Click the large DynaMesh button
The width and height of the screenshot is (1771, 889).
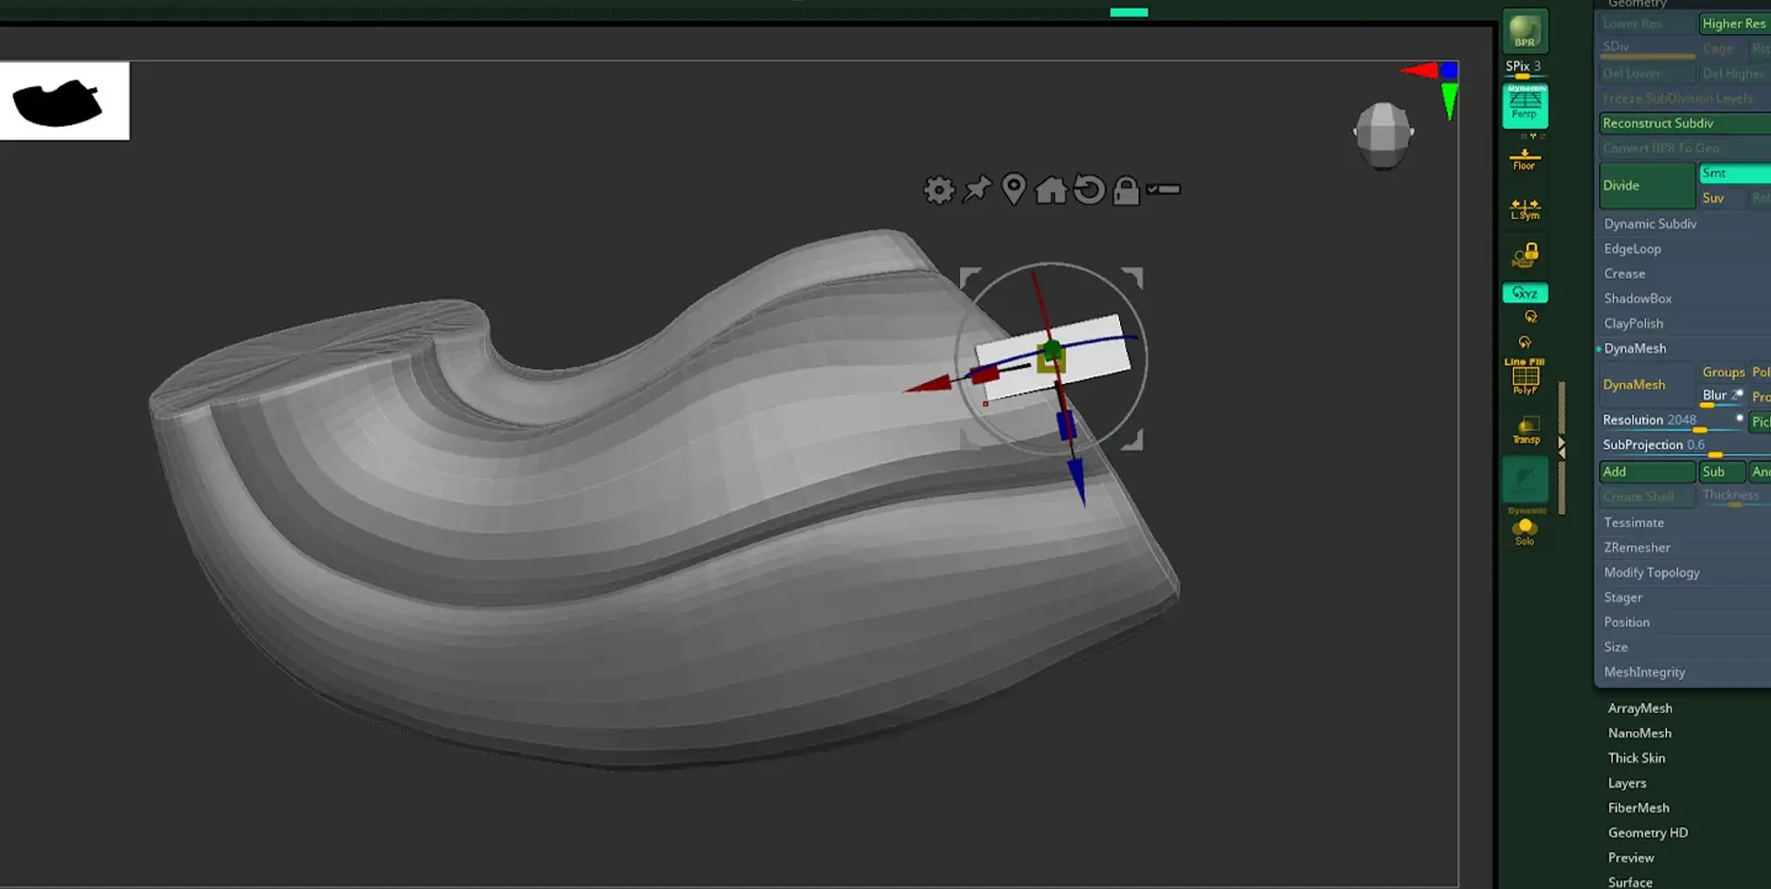click(1647, 385)
